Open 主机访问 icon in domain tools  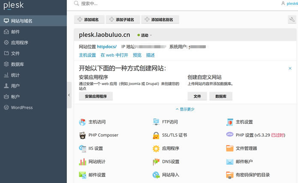[x=82, y=122]
